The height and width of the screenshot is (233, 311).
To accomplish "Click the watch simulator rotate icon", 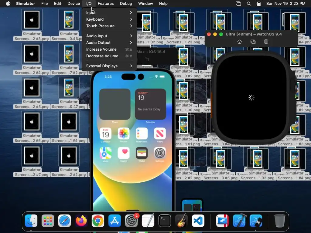I will point(266,42).
